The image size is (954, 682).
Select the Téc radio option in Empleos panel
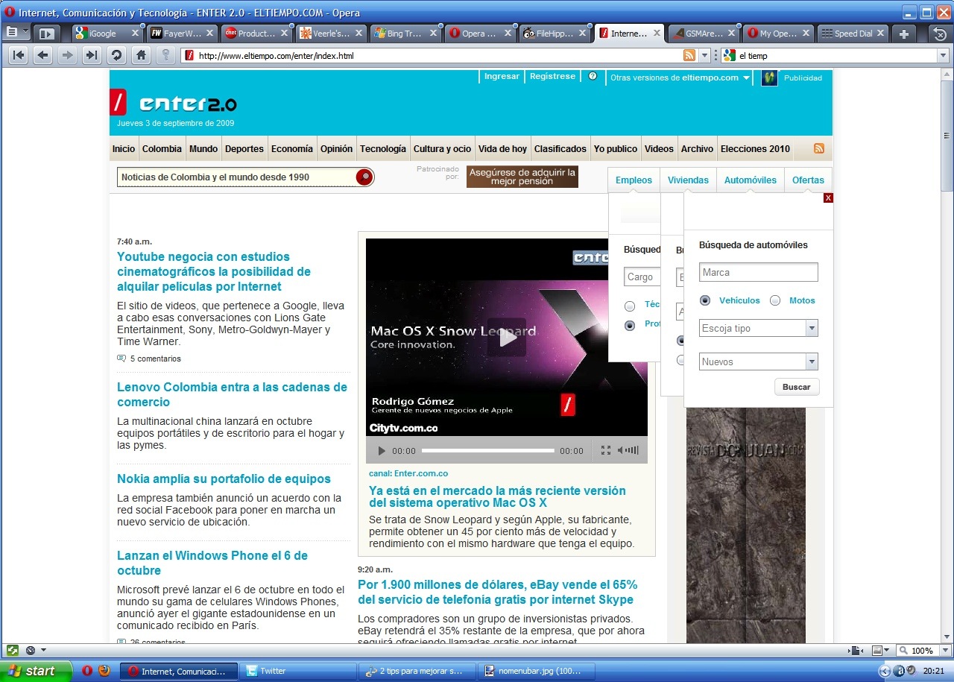tap(630, 306)
